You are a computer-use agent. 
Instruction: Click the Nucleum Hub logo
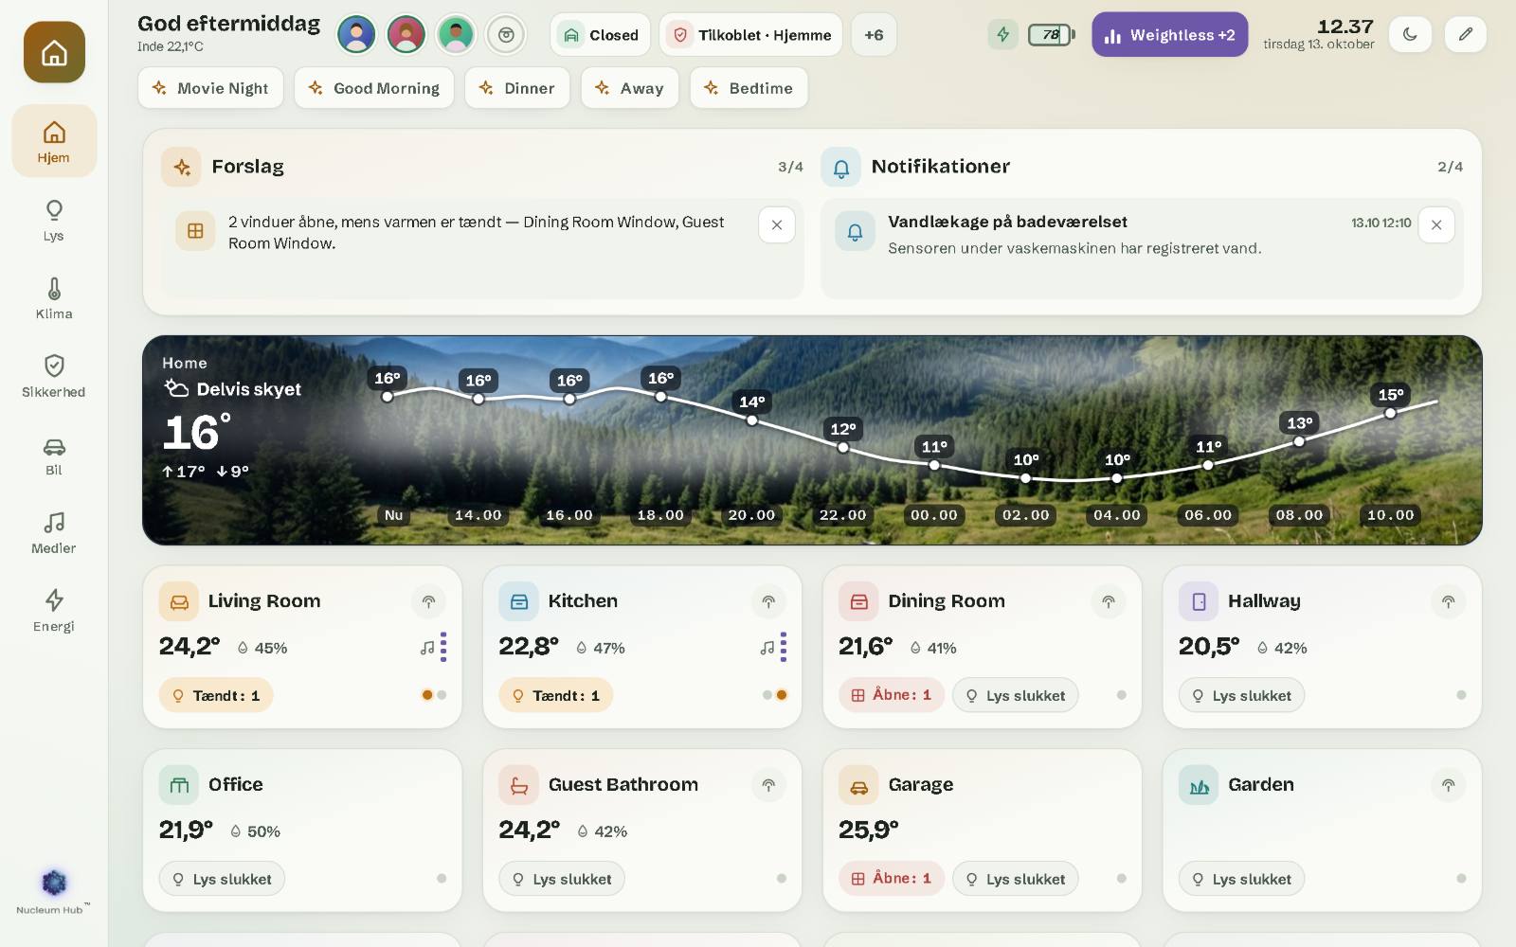54,884
